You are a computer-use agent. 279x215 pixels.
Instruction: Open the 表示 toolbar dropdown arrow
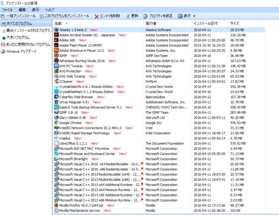[x=194, y=16]
